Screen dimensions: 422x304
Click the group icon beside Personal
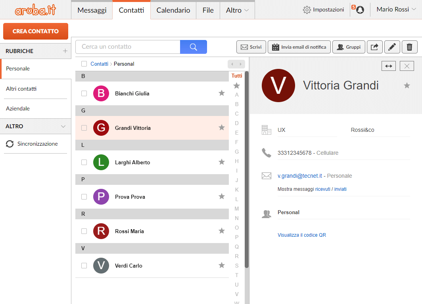point(267,214)
